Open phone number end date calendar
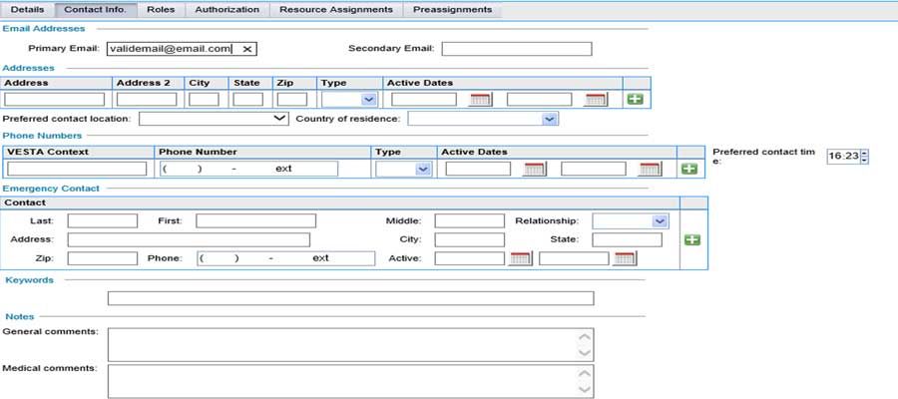The image size is (898, 399). tap(650, 170)
